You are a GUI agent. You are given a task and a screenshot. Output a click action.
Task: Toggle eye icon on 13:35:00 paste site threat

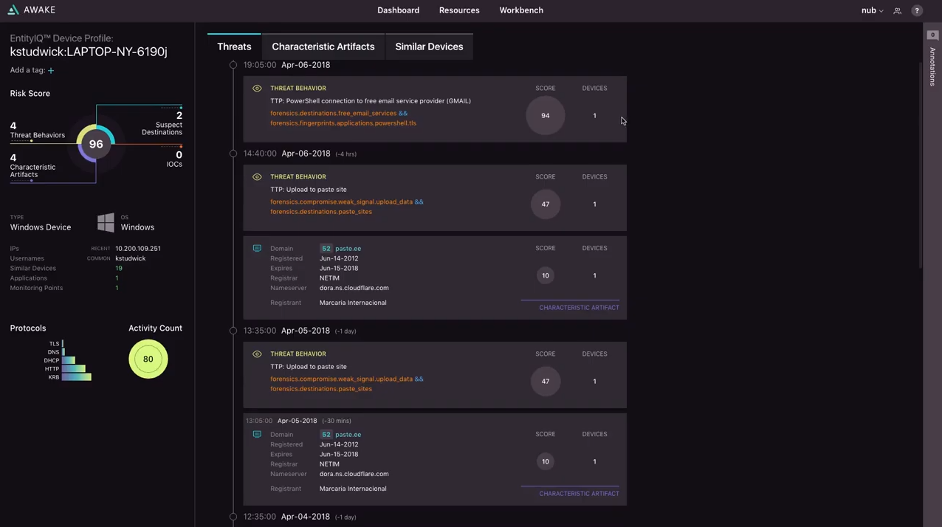[x=257, y=354]
